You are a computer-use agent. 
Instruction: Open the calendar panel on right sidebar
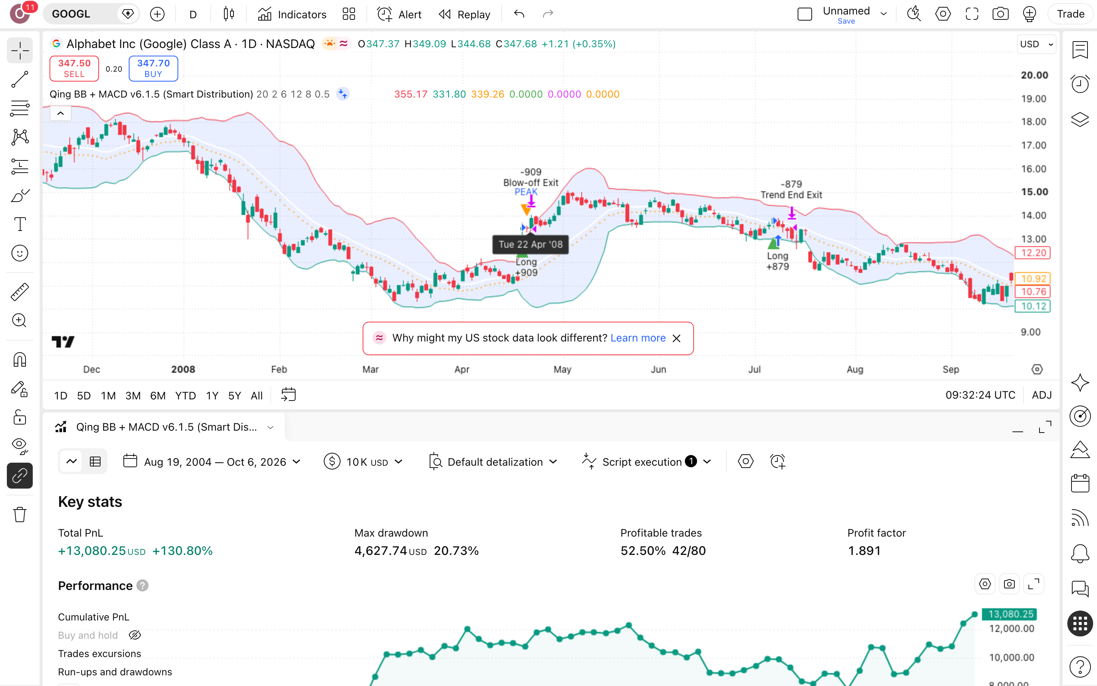1080,484
